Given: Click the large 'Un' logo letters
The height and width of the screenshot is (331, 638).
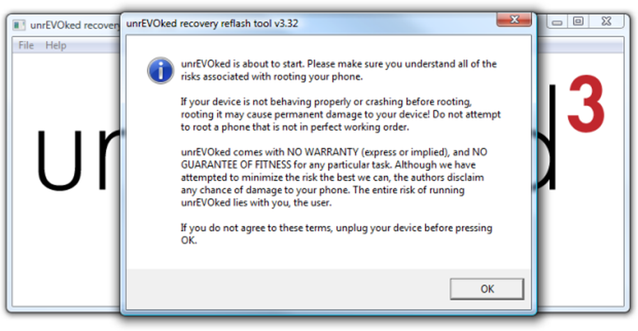Looking at the screenshot, I should pyautogui.click(x=77, y=159).
